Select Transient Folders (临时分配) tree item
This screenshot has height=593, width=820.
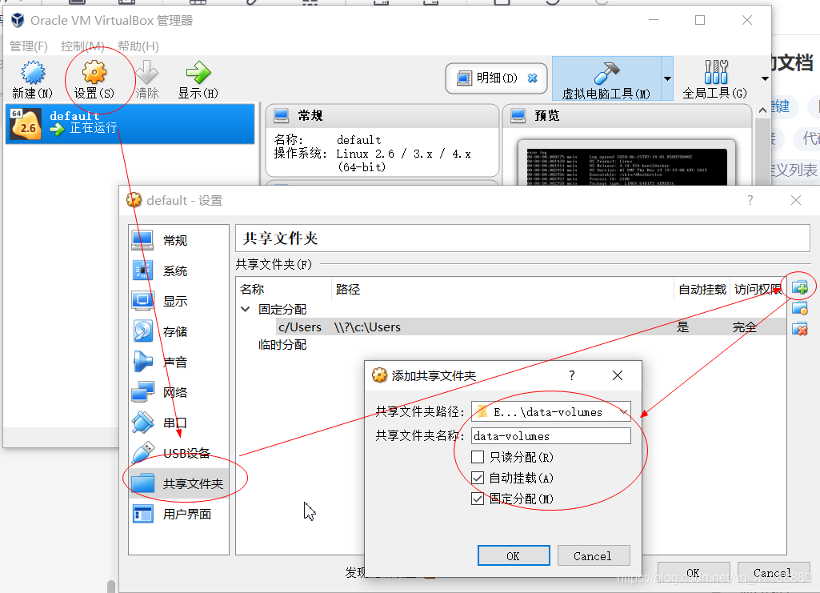[282, 345]
